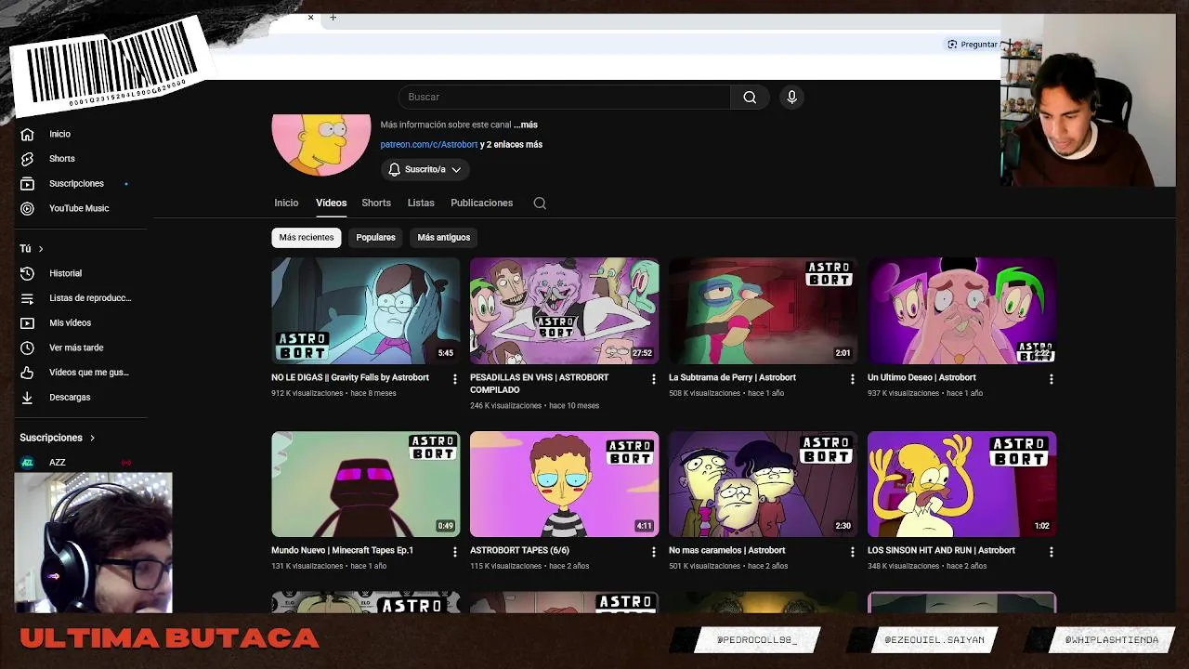Viewport: 1189px width, 669px height.
Task: Open options menu for La Subtrama de Perry
Action: 852,379
